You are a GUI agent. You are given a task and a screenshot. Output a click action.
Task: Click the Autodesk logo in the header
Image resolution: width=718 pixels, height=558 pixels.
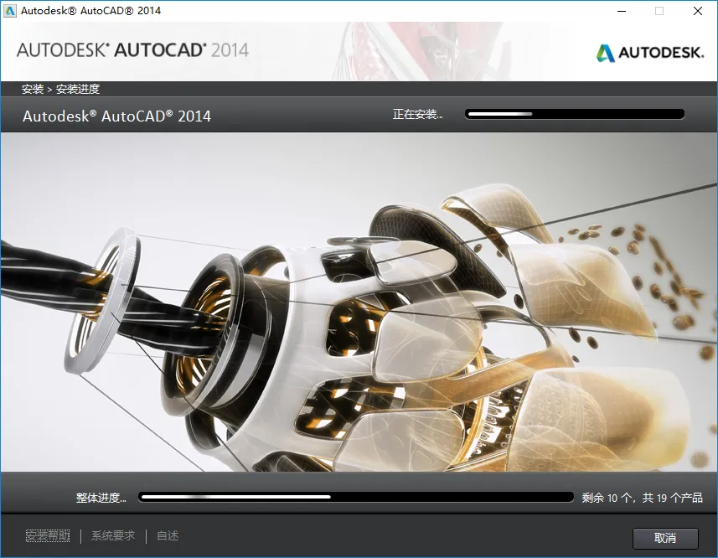[x=650, y=53]
